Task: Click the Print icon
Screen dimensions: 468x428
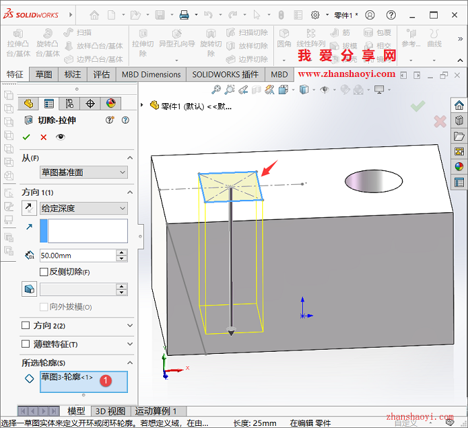Action: (184, 15)
